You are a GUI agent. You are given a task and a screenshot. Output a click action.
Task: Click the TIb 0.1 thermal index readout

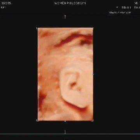pos(126,8)
